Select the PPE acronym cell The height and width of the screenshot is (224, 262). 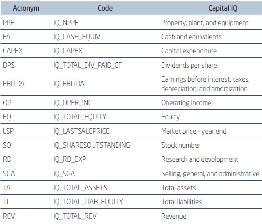8,23
